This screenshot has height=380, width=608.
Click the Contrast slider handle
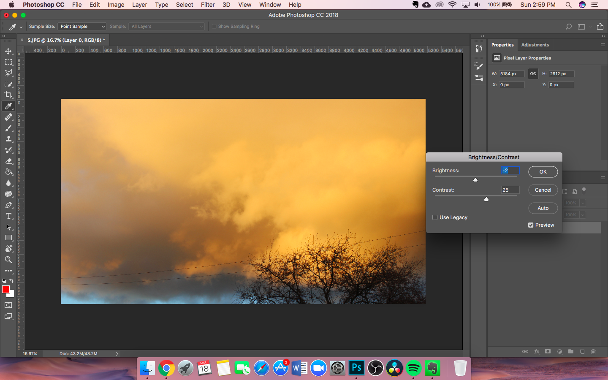click(x=486, y=199)
